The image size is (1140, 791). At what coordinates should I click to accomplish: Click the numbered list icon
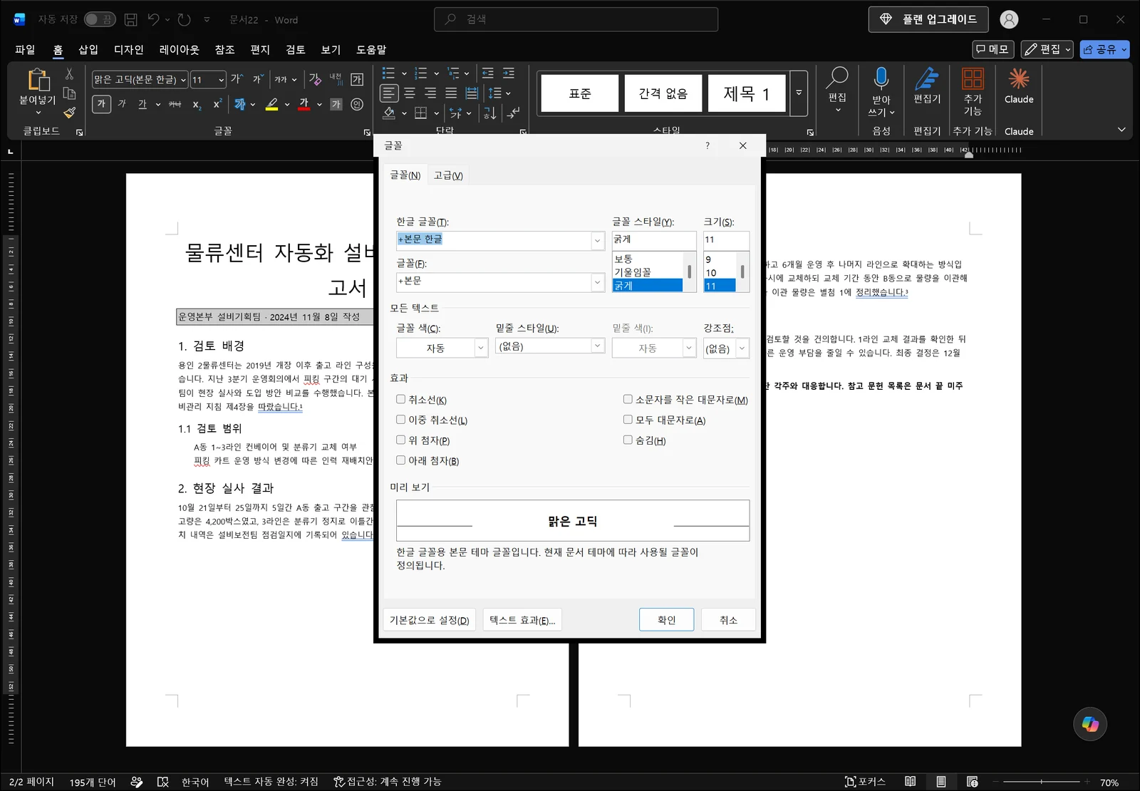[421, 73]
